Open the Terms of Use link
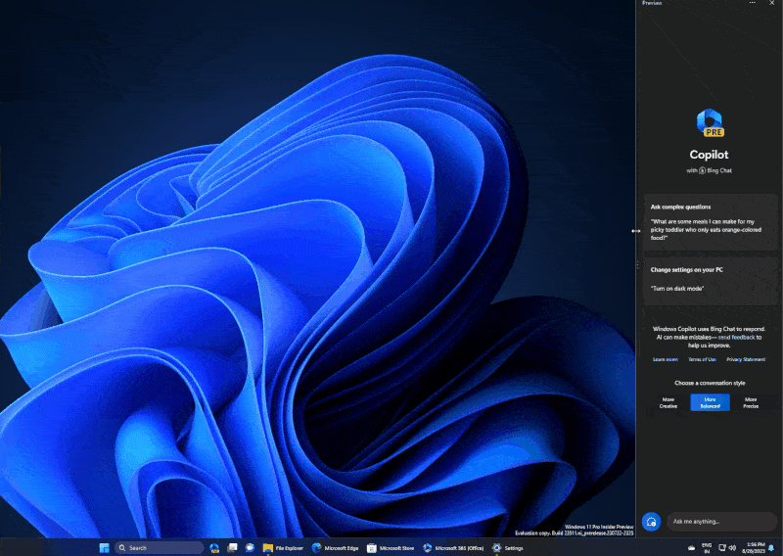Image resolution: width=783 pixels, height=556 pixels. click(x=701, y=359)
